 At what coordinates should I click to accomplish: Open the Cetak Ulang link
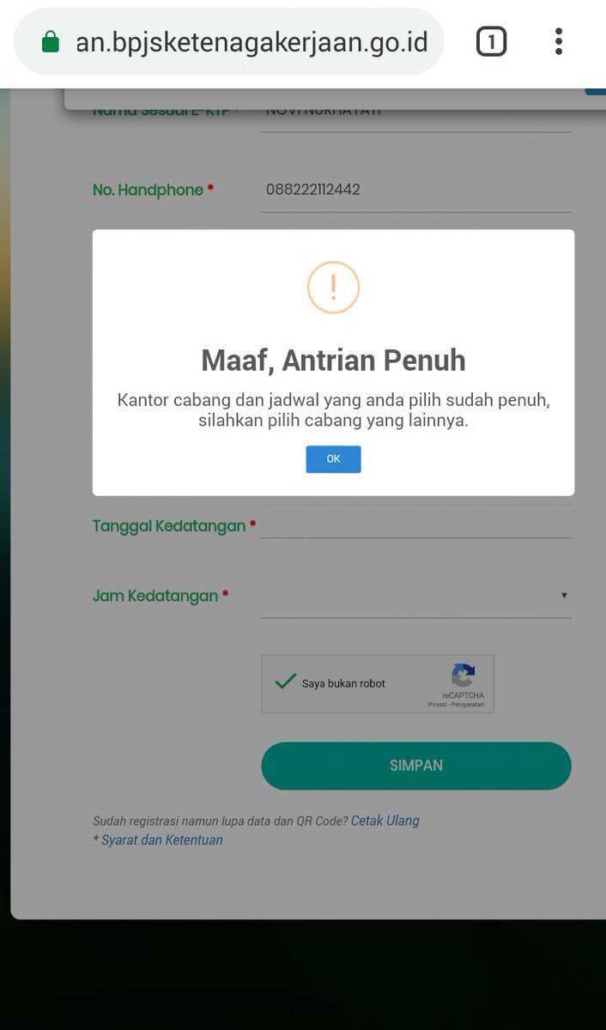coord(385,821)
